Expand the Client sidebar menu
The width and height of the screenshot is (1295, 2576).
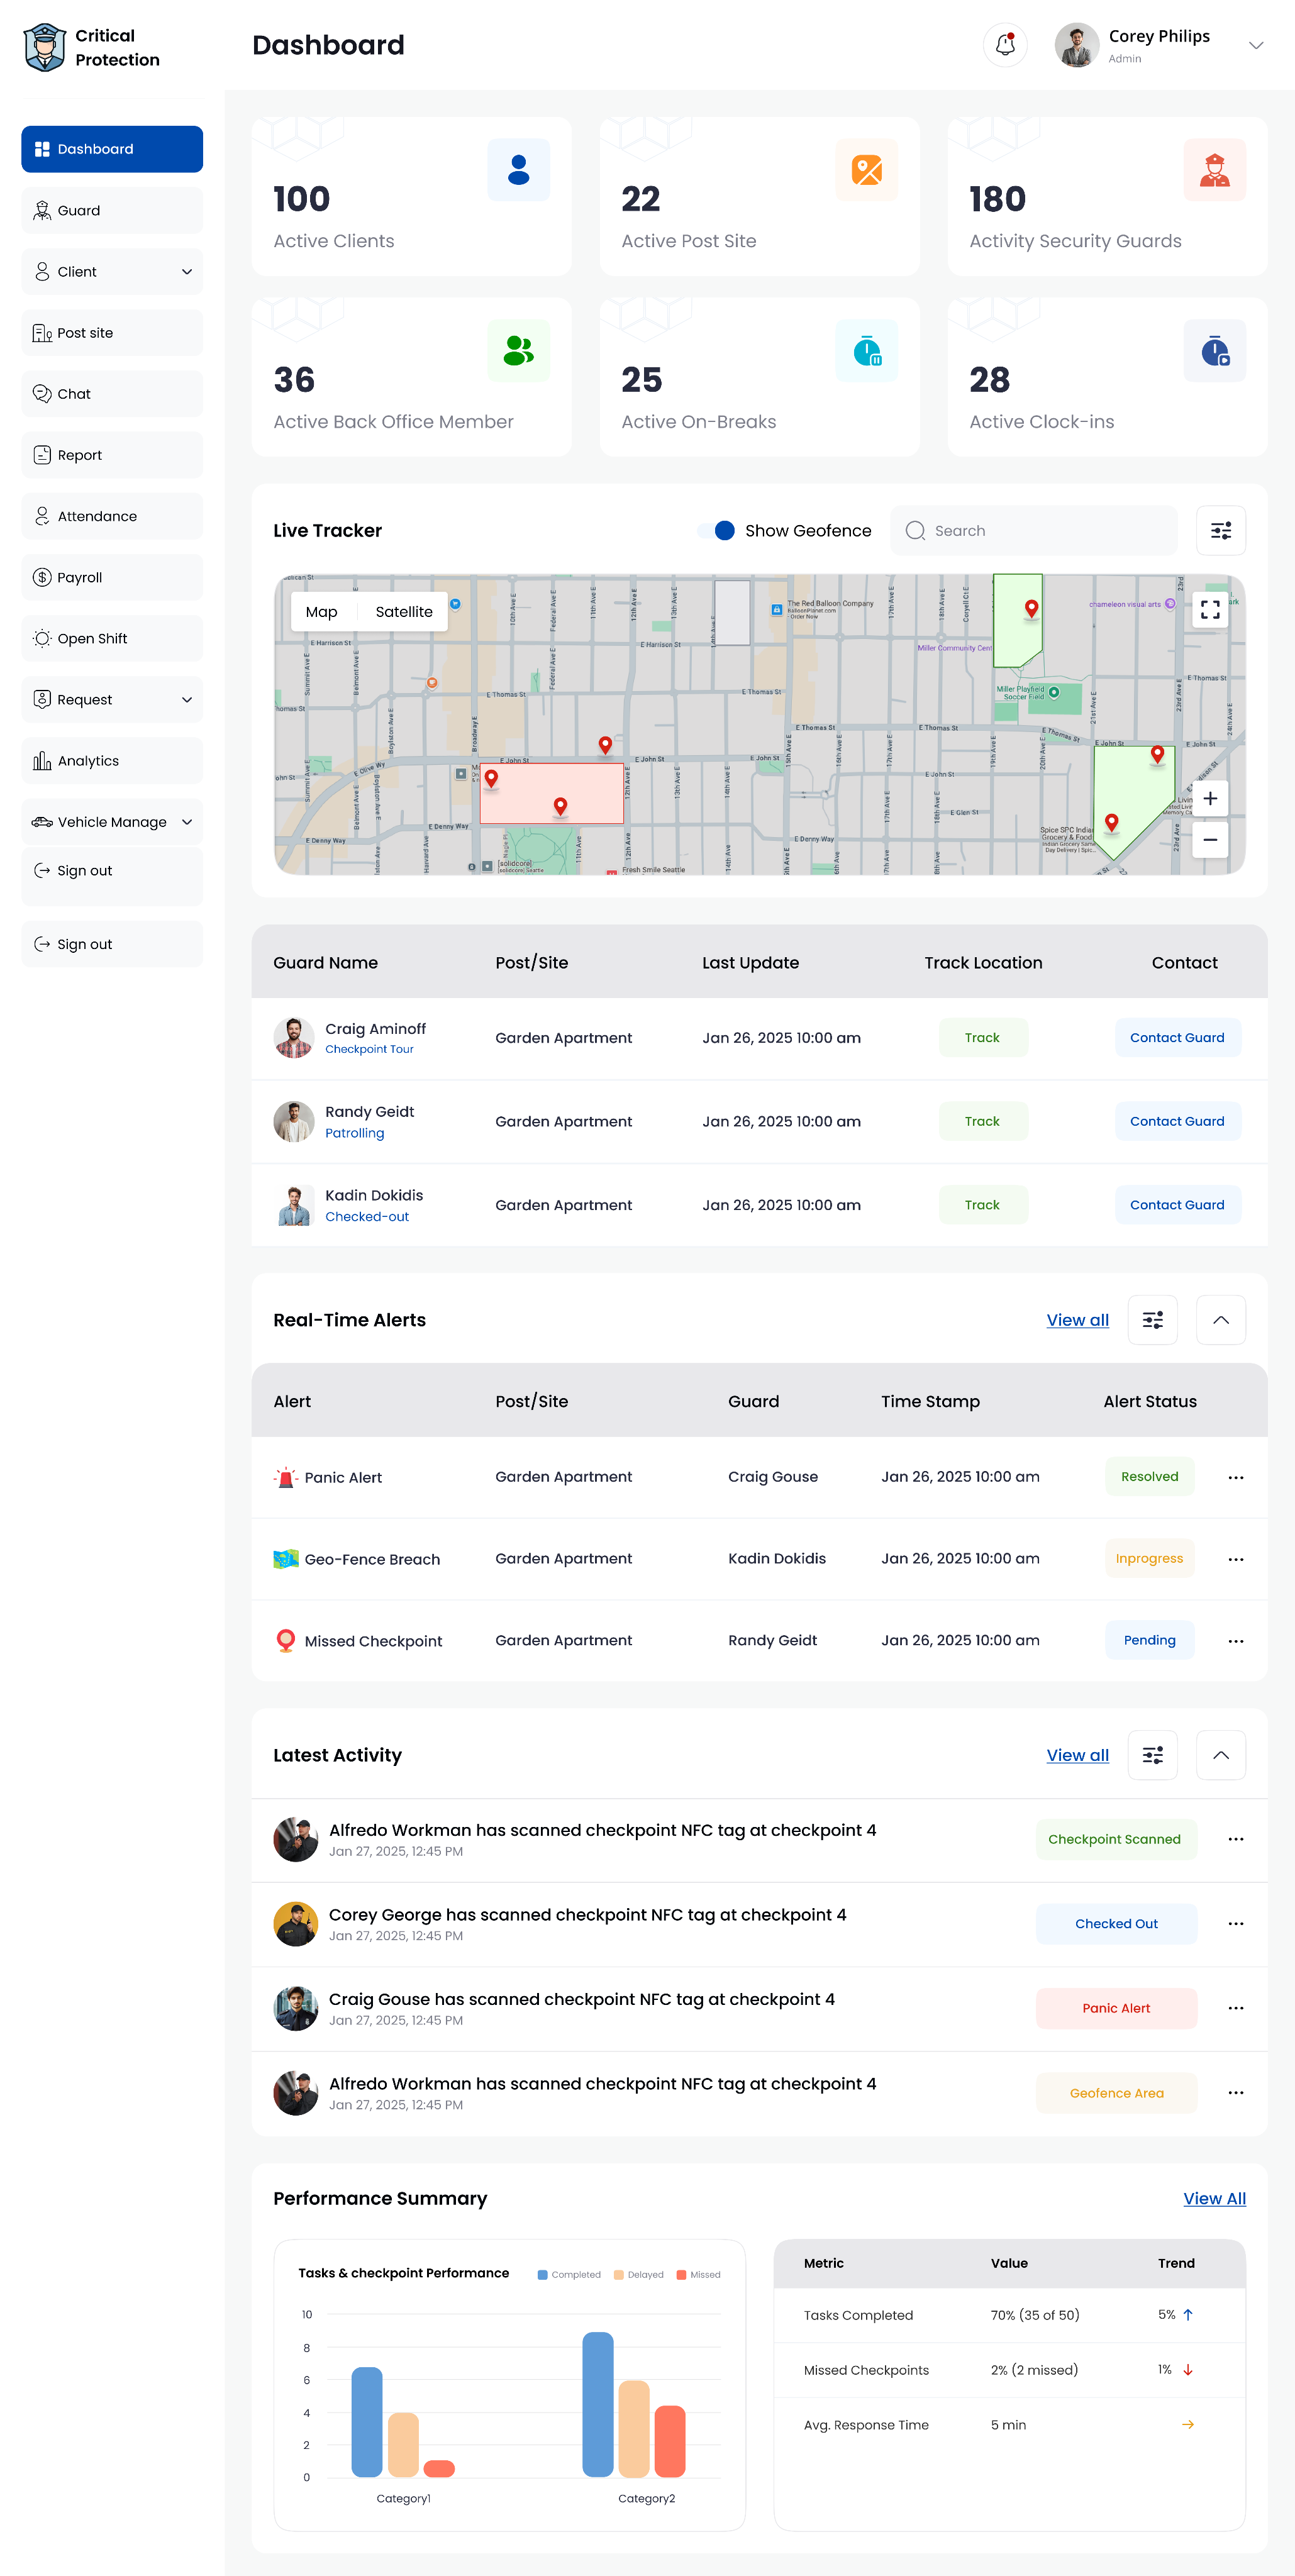pos(186,272)
